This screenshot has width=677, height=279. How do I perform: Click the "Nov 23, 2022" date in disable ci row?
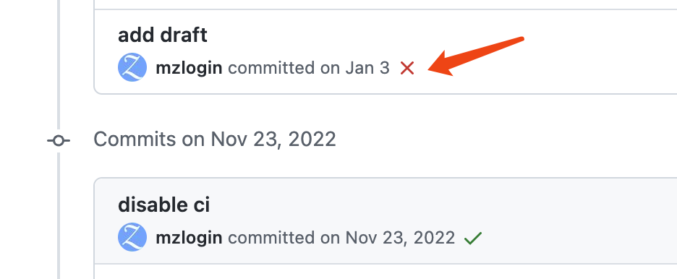[400, 238]
